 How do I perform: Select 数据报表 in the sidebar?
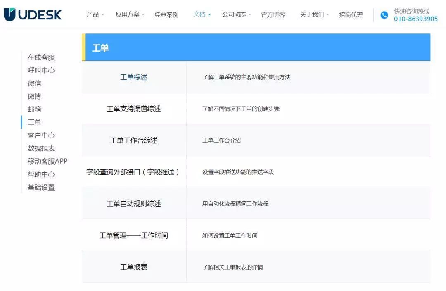41,148
